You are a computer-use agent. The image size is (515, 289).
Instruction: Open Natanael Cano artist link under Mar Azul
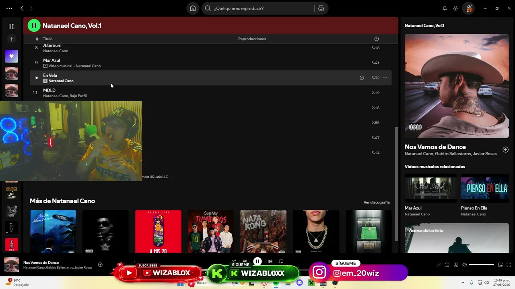click(88, 66)
